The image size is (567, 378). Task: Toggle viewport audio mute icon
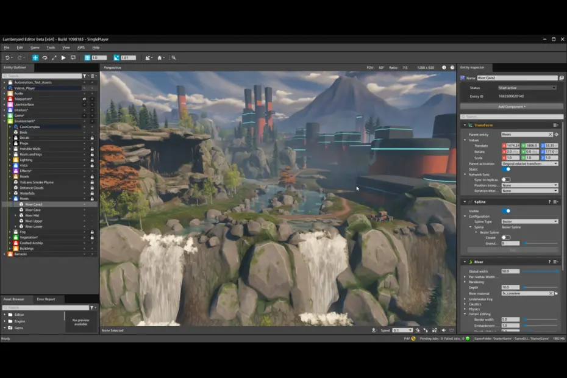click(x=444, y=330)
